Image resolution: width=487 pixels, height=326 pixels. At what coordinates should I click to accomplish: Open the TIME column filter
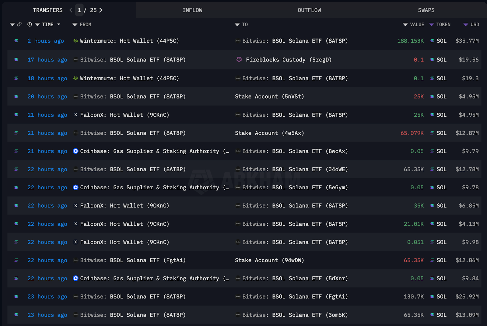37,24
